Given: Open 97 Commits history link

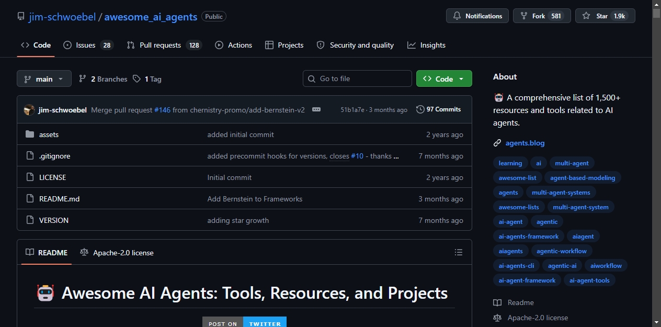Looking at the screenshot, I should [439, 109].
